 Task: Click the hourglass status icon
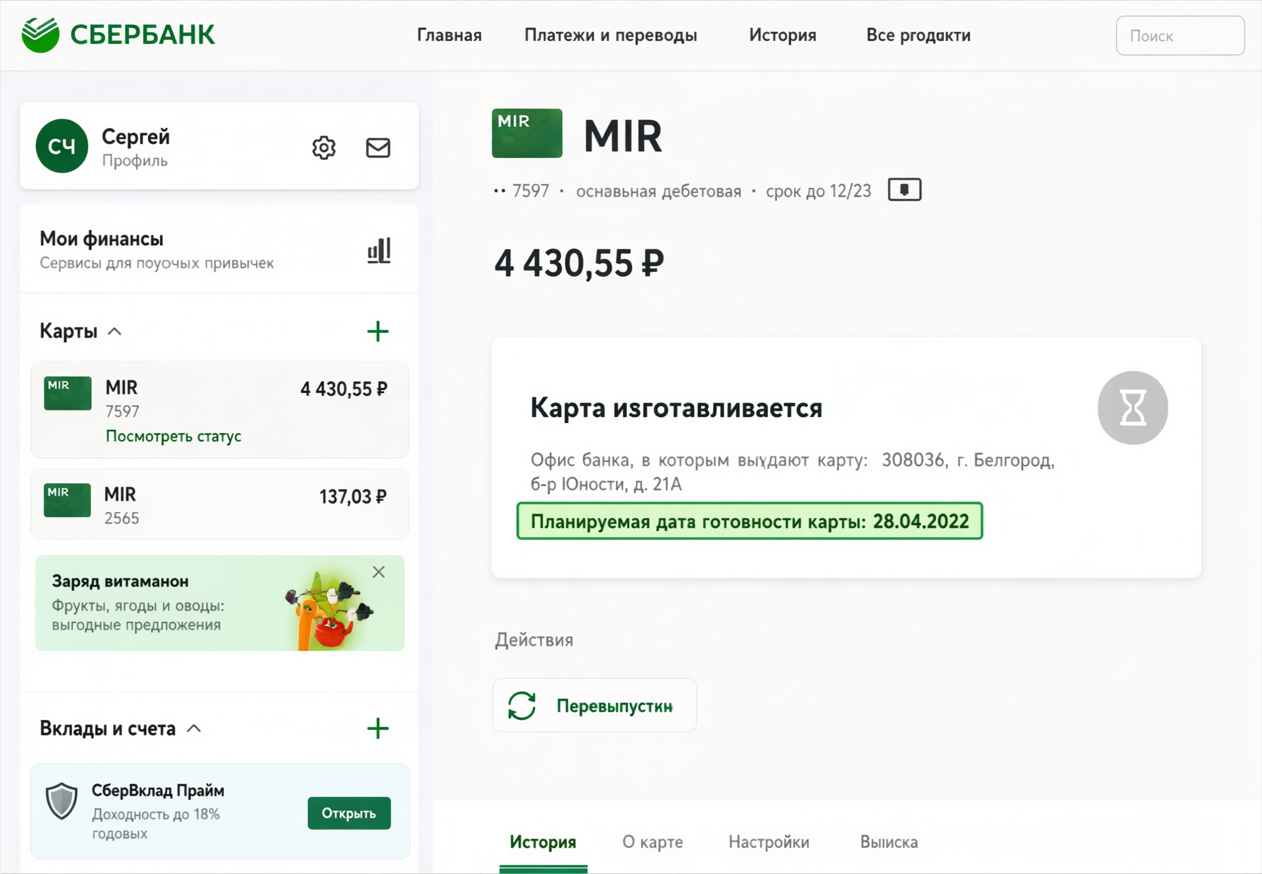(1133, 408)
